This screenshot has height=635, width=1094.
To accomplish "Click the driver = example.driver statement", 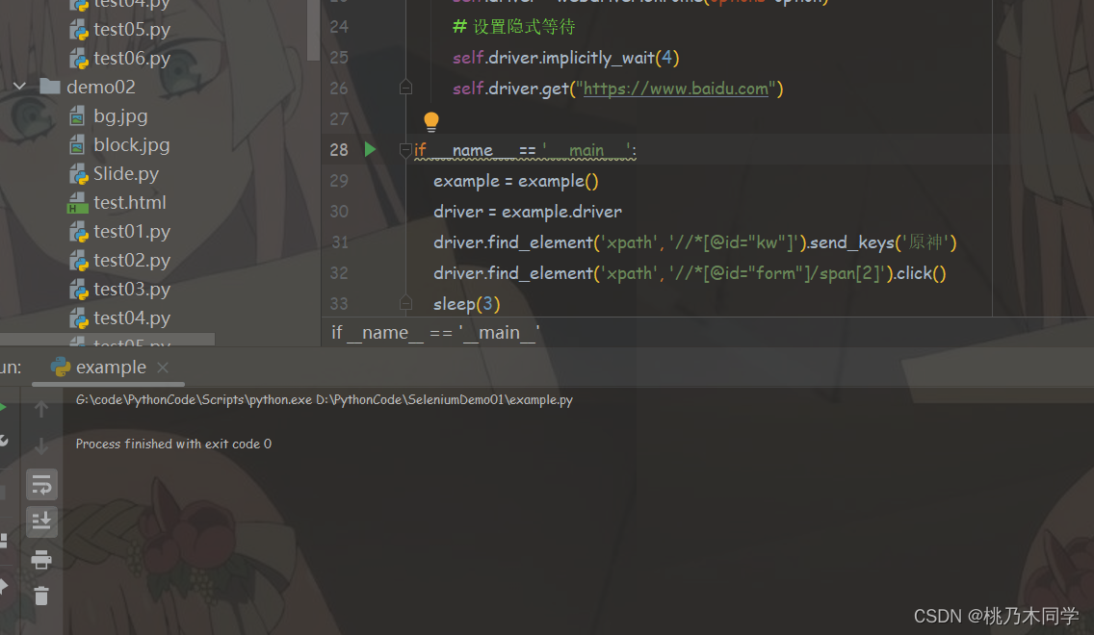I will pos(527,212).
